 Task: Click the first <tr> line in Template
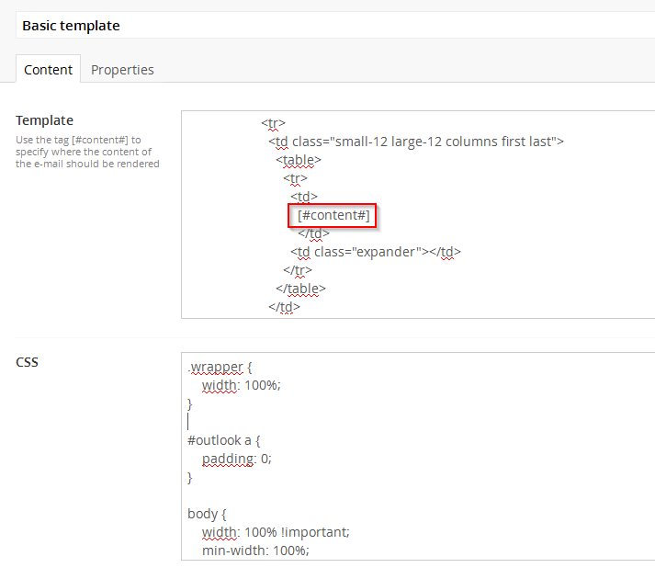point(273,123)
